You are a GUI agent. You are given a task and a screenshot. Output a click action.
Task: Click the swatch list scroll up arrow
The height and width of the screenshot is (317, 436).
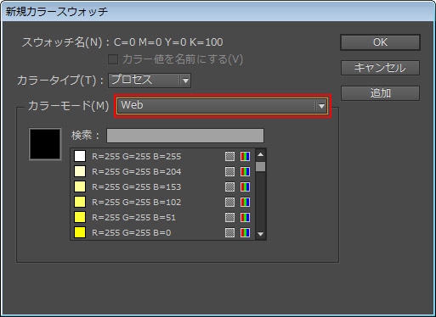click(260, 154)
